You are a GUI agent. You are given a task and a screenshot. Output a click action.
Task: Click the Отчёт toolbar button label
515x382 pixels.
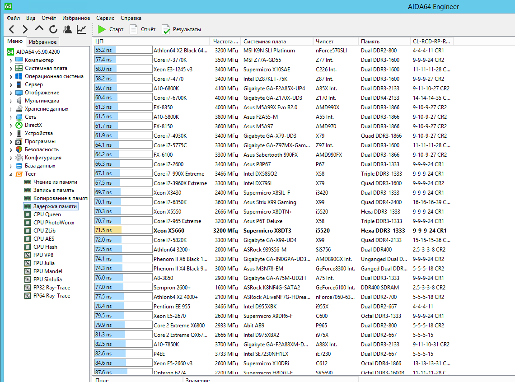(148, 29)
